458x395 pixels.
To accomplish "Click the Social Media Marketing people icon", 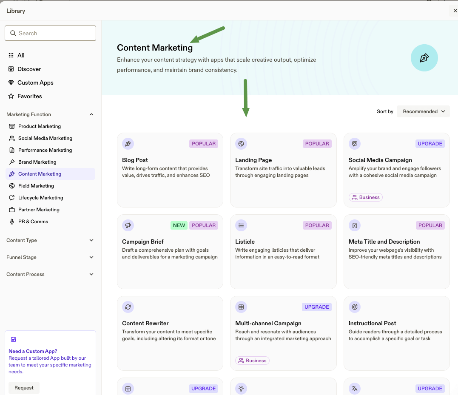I will tap(12, 138).
